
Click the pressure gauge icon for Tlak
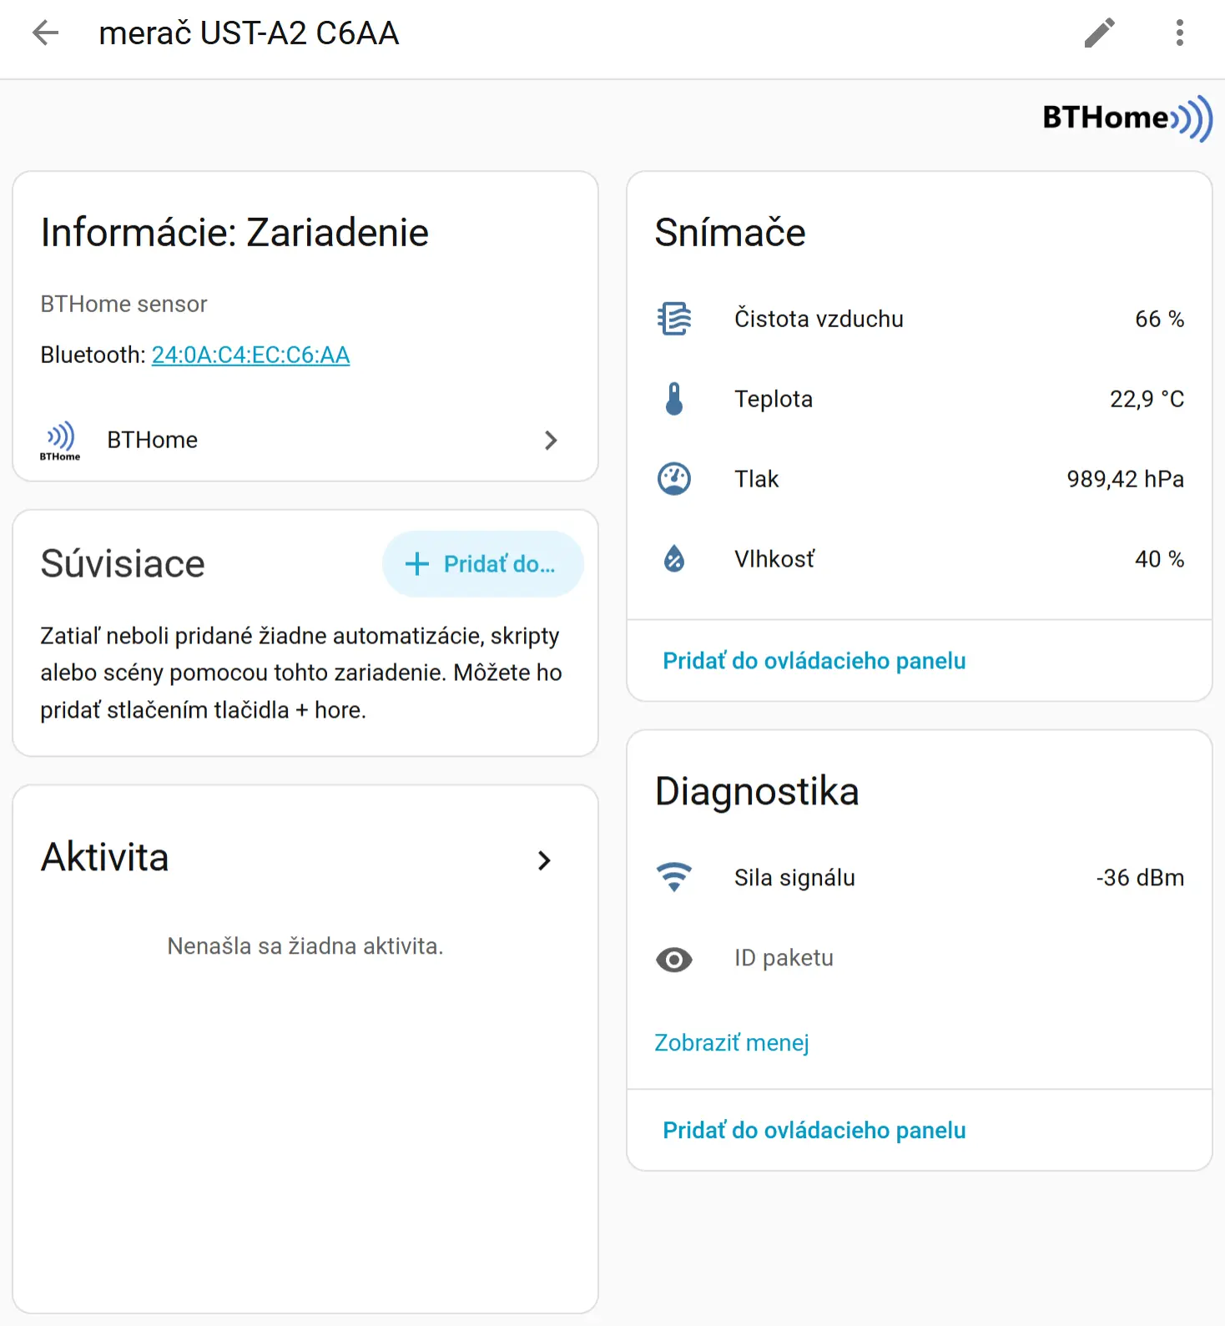[674, 479]
